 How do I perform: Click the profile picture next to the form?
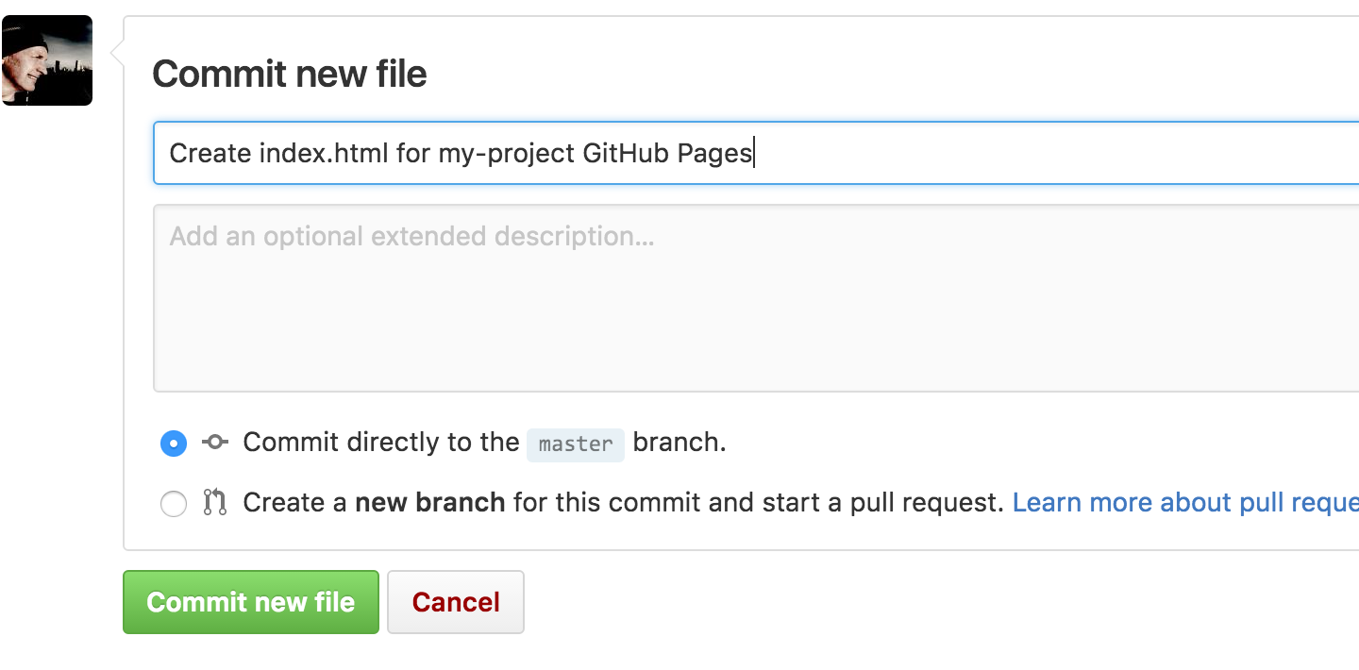[x=47, y=60]
